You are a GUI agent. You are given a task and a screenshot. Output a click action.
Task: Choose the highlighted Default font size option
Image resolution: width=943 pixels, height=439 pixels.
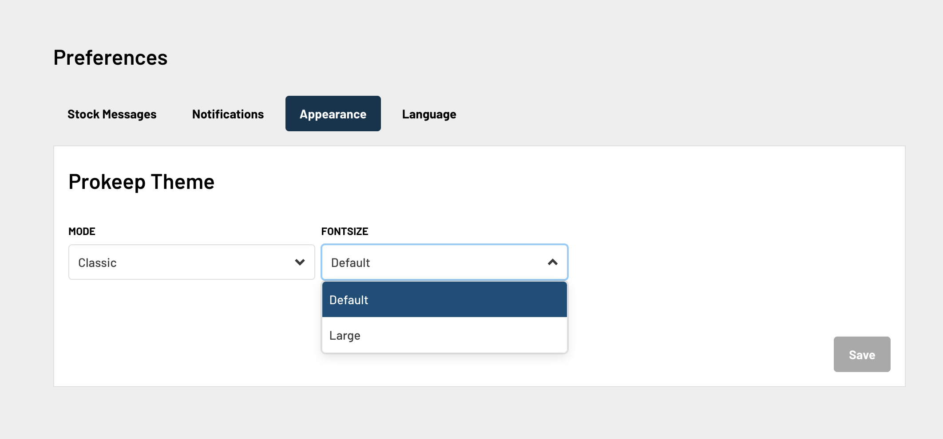click(x=444, y=299)
